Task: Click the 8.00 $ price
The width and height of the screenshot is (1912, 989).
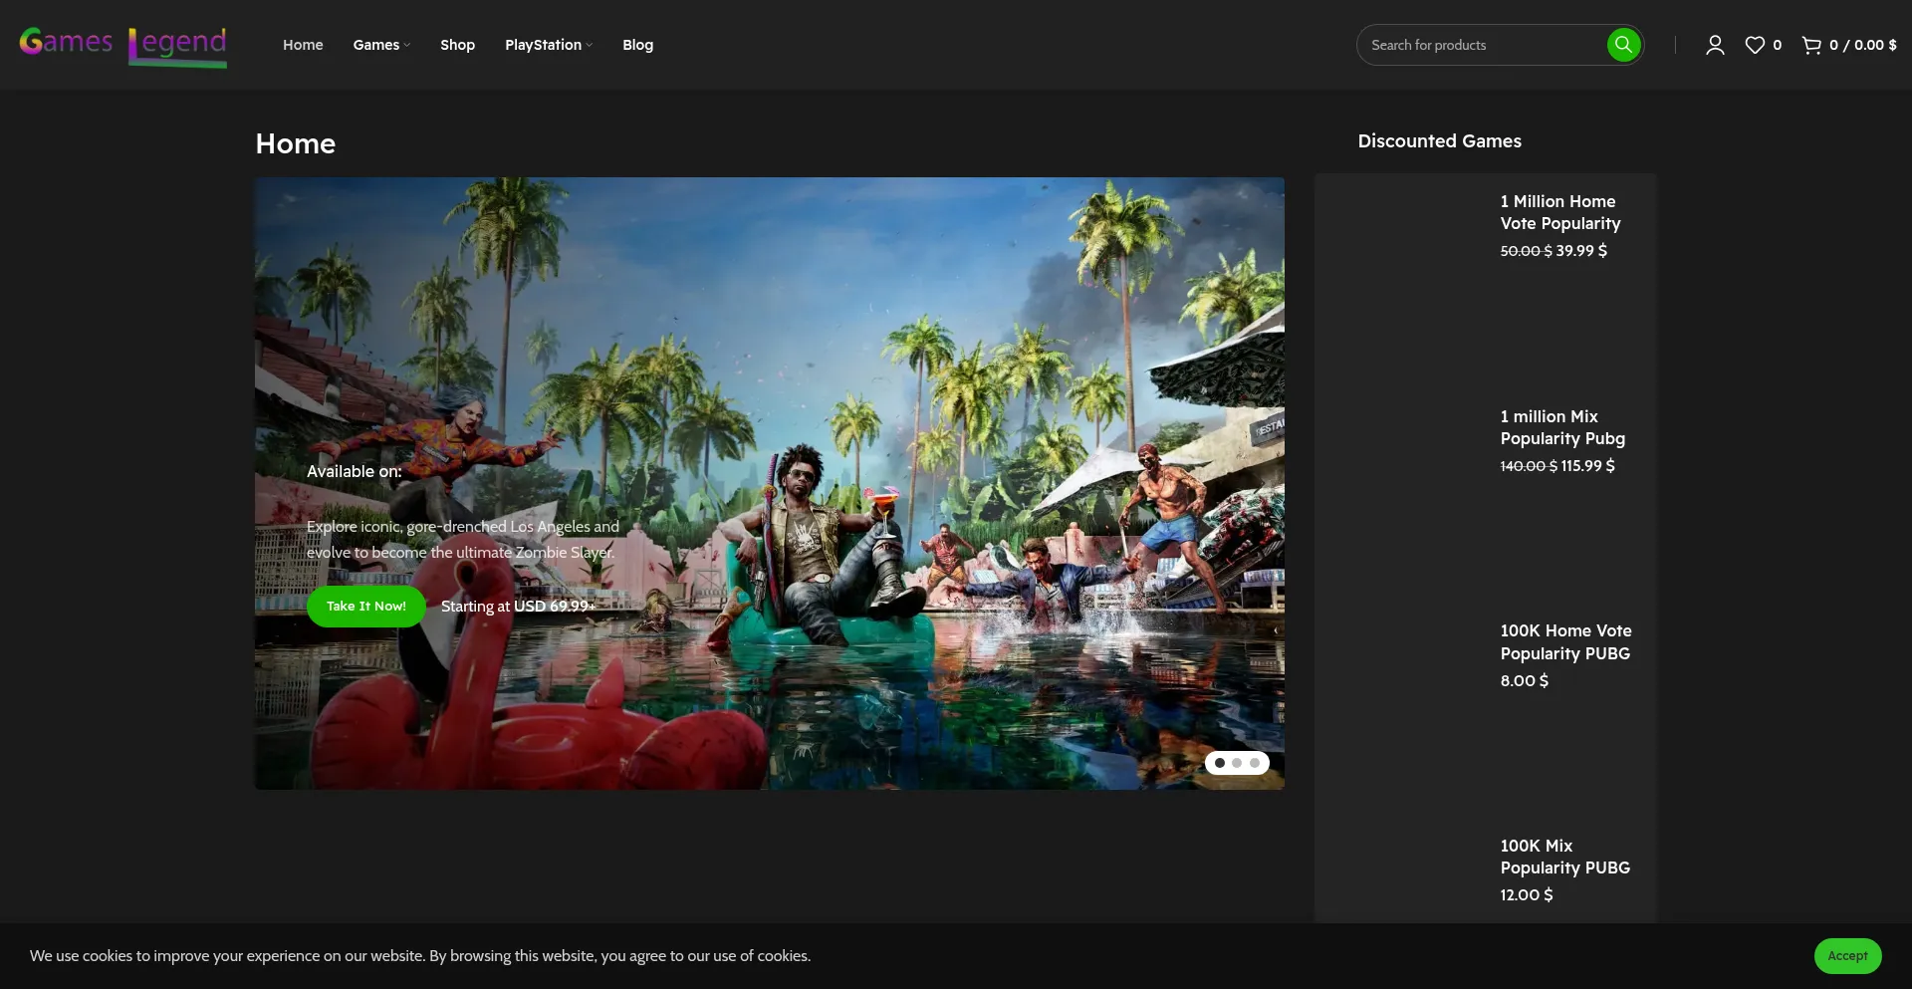Action: (x=1525, y=681)
